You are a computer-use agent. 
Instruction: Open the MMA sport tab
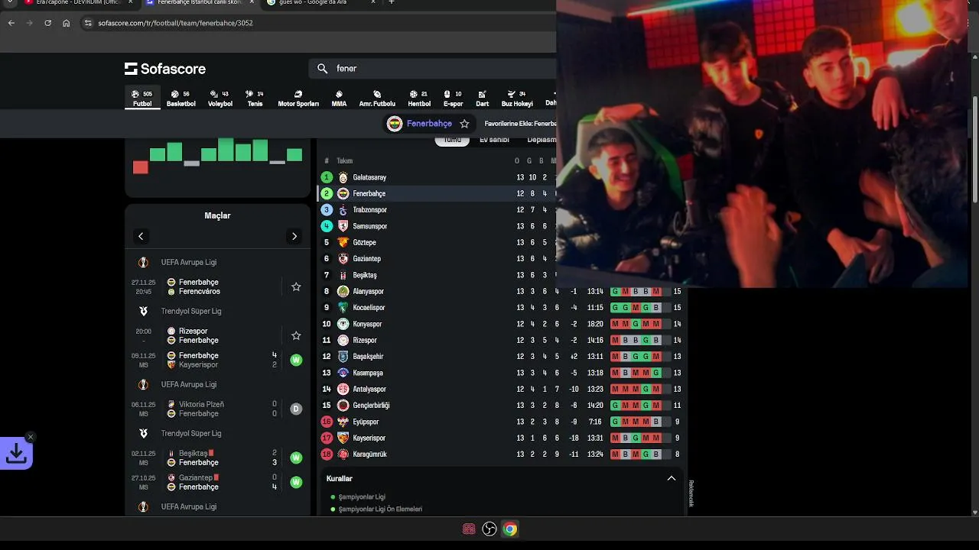[339, 99]
